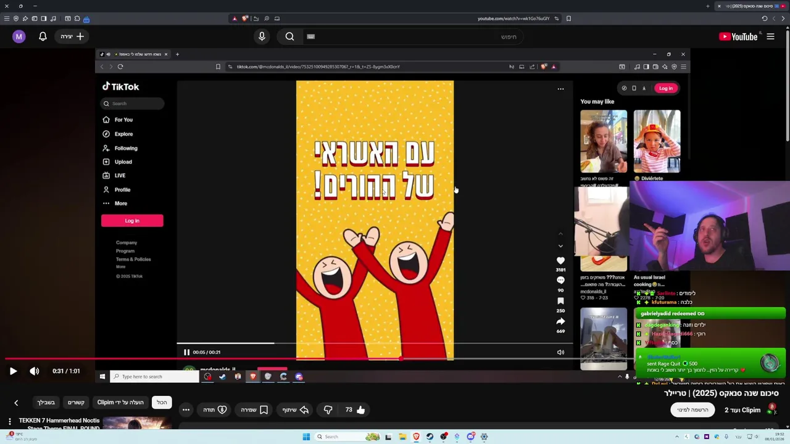Select the קשורים filter chip

[x=76, y=402]
